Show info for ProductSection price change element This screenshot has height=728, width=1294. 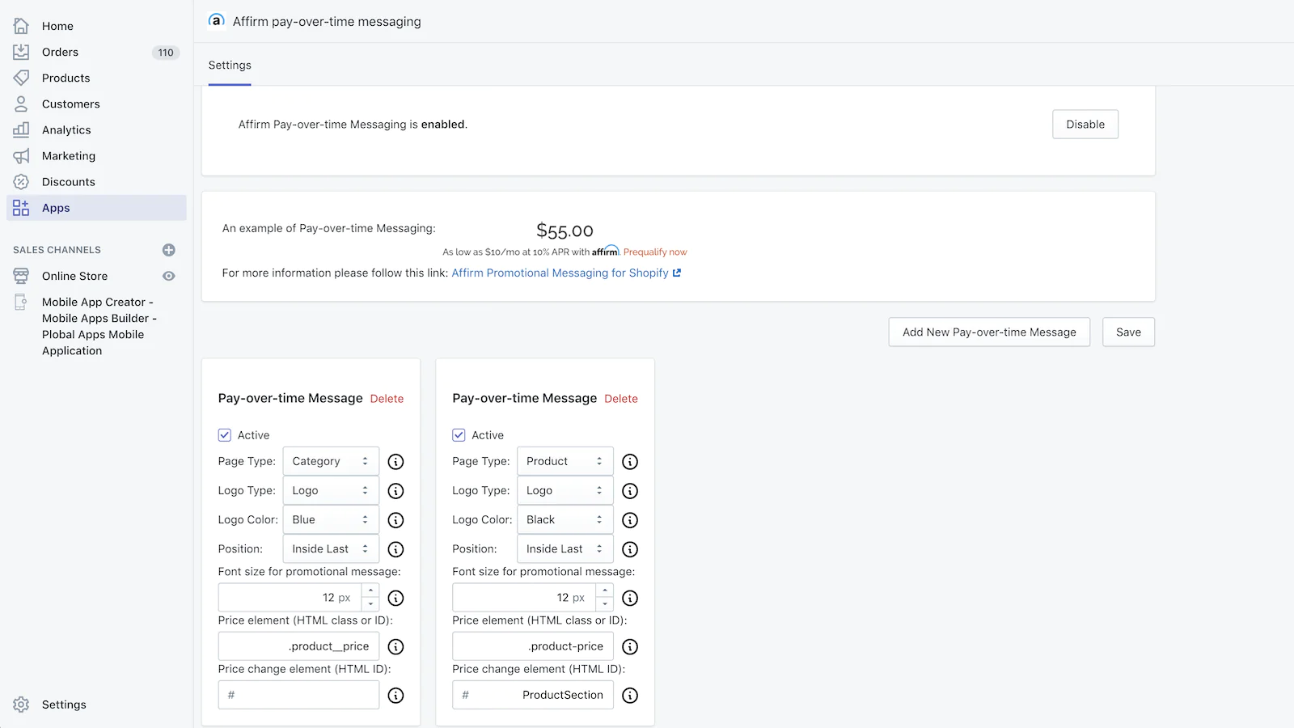point(630,695)
